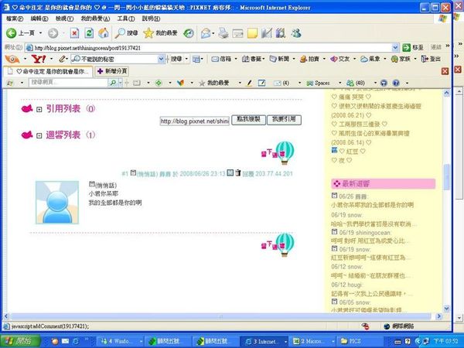Click the trash delete icon on comment #1

pyautogui.click(x=238, y=172)
